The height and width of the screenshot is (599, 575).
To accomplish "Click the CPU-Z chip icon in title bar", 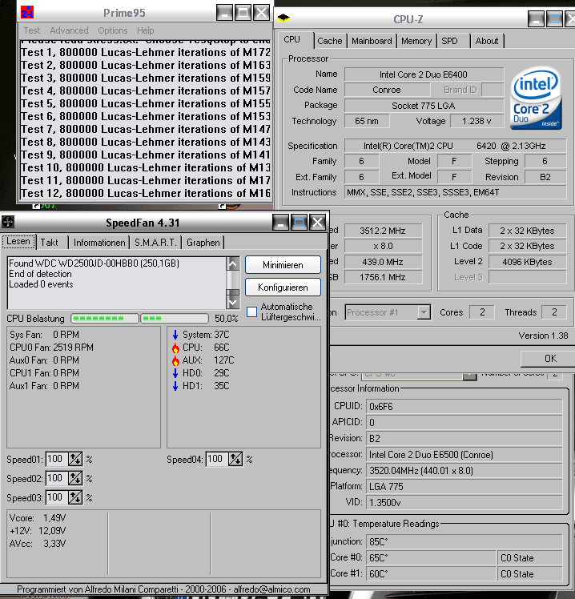I will [283, 18].
